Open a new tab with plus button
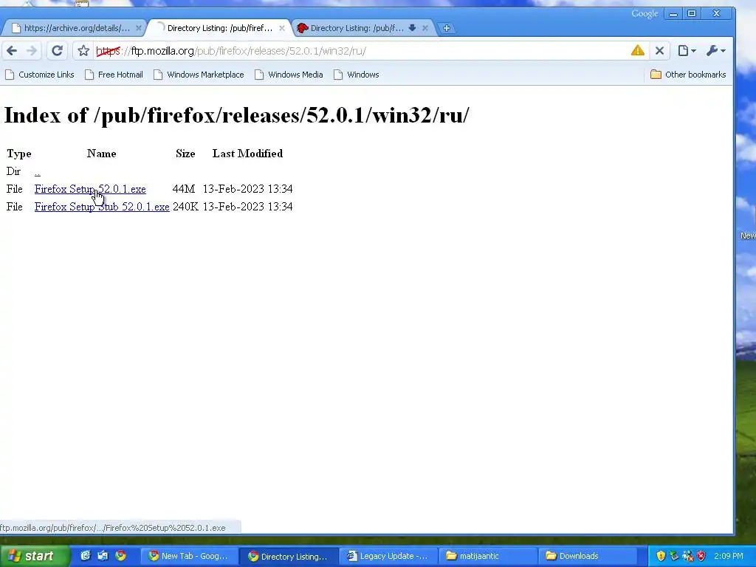 447,28
